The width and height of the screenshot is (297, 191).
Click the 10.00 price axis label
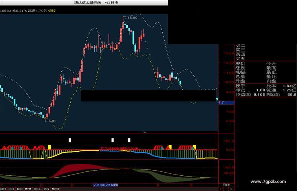229,82
